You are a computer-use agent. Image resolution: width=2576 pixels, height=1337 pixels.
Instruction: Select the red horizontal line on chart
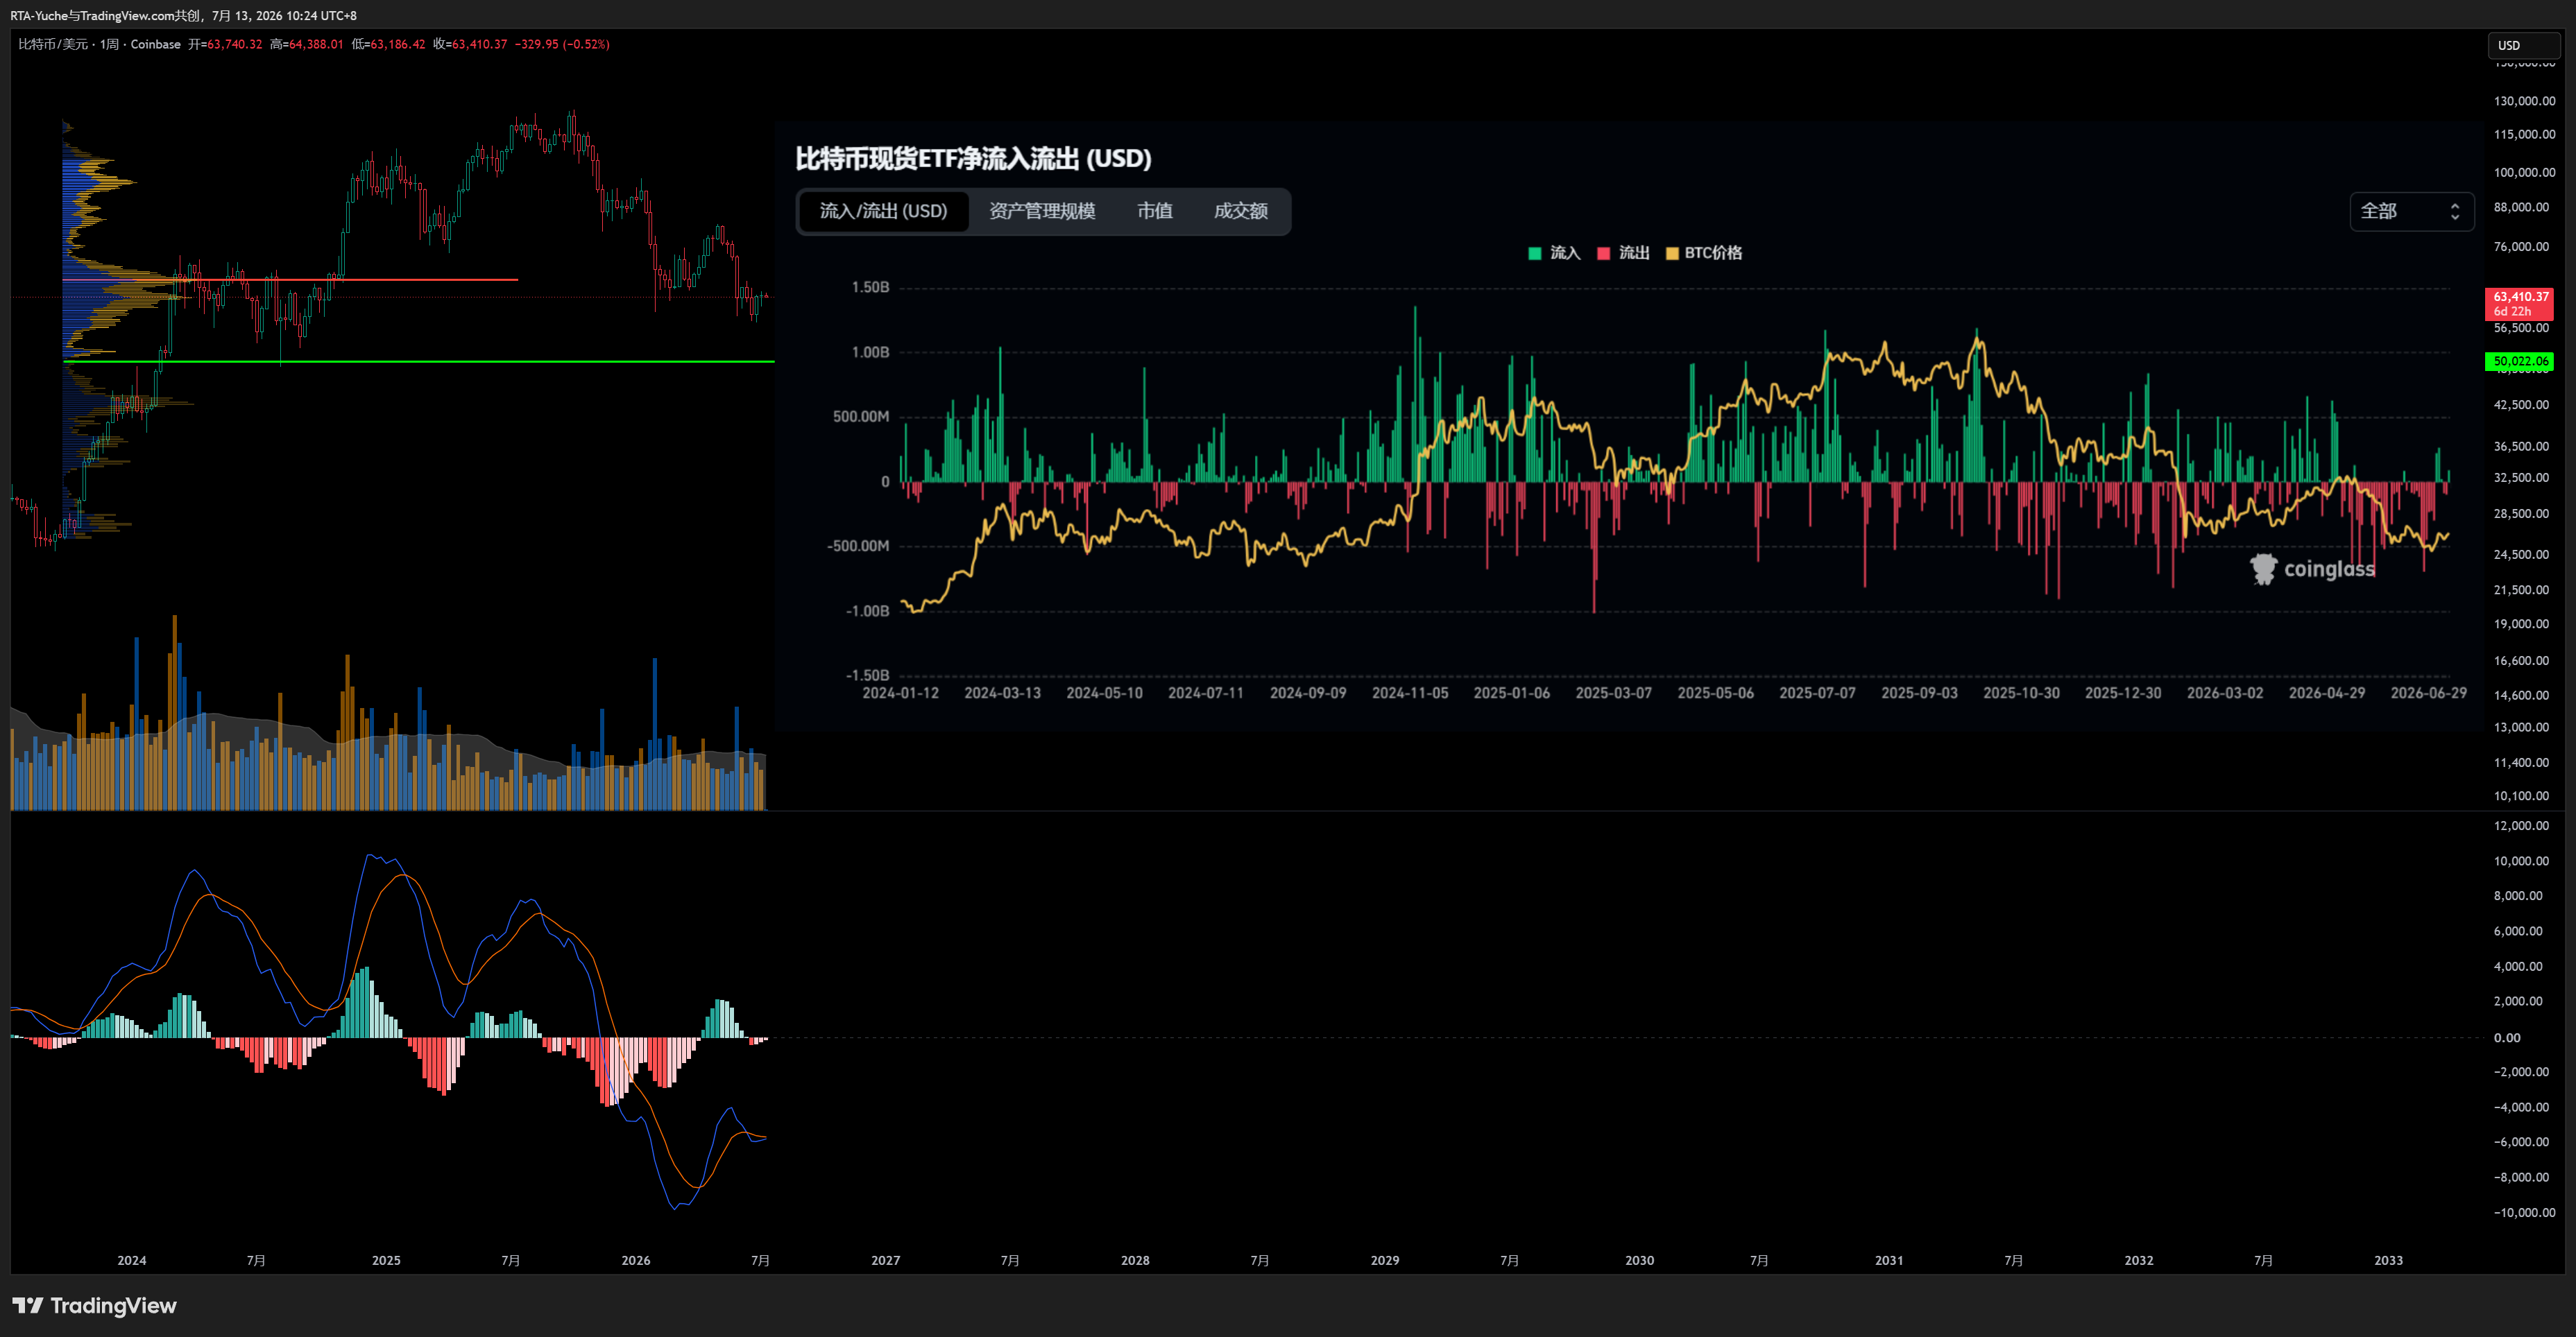coord(290,279)
